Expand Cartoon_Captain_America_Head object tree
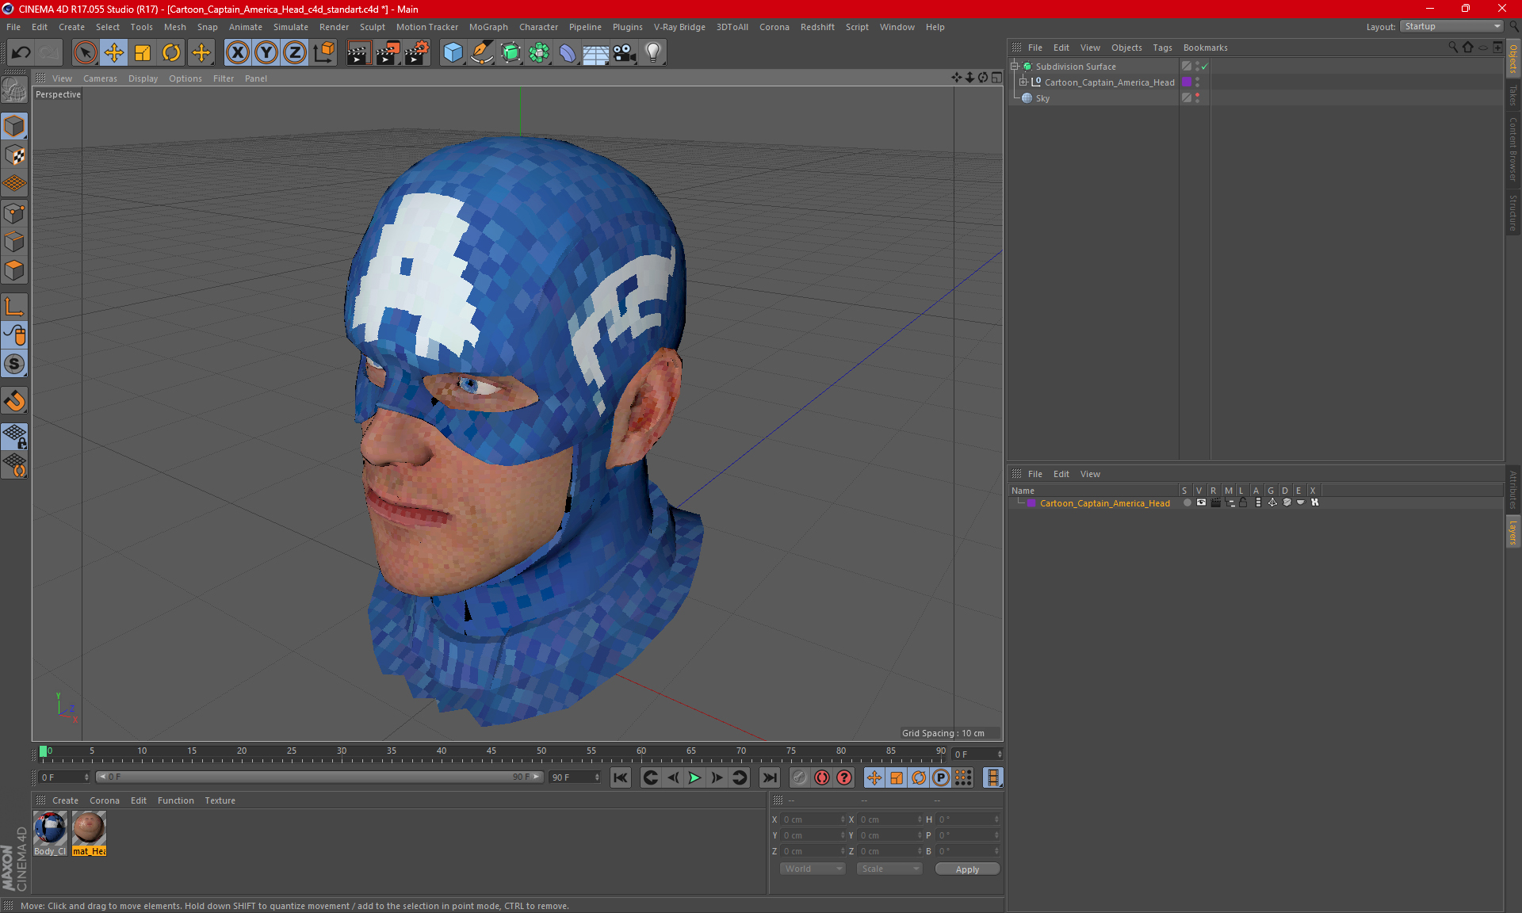Screen dimensions: 1522x913 point(1023,82)
